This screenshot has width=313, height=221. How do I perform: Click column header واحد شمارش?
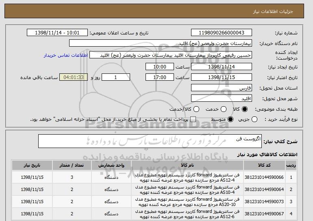(x=111, y=165)
